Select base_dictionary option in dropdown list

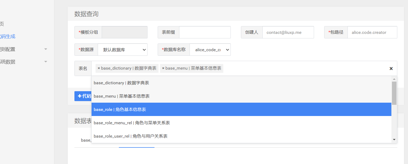click(x=241, y=83)
